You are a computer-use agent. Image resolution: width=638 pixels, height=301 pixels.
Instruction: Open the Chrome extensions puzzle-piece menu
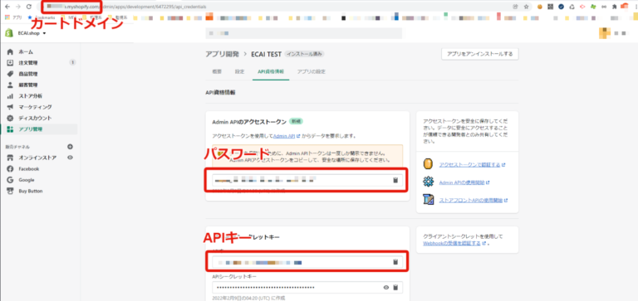(615, 7)
